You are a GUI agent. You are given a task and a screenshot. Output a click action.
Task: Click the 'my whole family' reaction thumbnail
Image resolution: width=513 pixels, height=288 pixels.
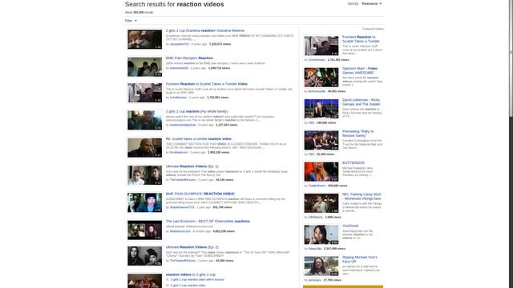coord(144,120)
